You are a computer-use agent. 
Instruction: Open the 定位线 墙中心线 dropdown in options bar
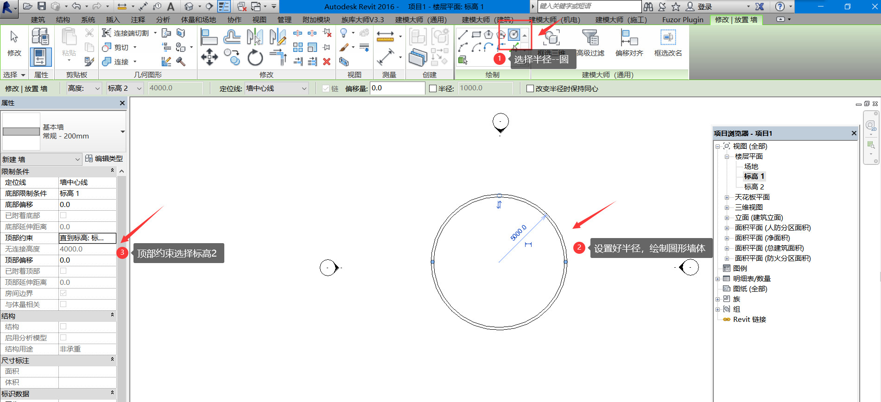tap(276, 88)
